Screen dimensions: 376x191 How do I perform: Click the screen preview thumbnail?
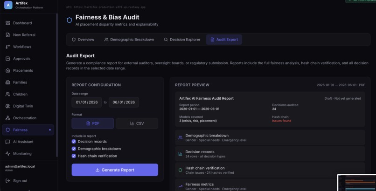pyautogui.click(x=356, y=183)
